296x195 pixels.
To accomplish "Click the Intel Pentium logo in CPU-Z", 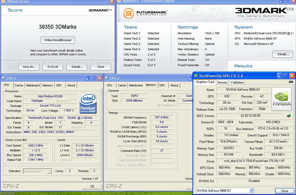I will [88, 104].
